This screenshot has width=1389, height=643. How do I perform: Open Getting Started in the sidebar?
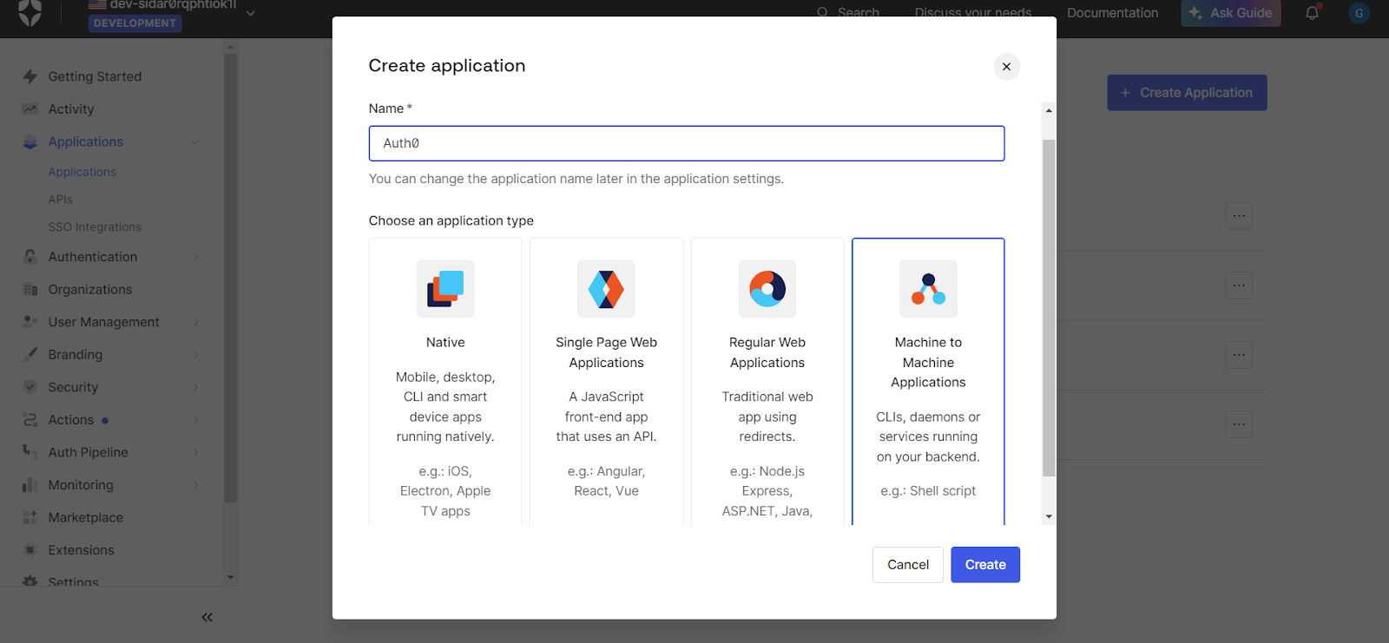pos(95,76)
